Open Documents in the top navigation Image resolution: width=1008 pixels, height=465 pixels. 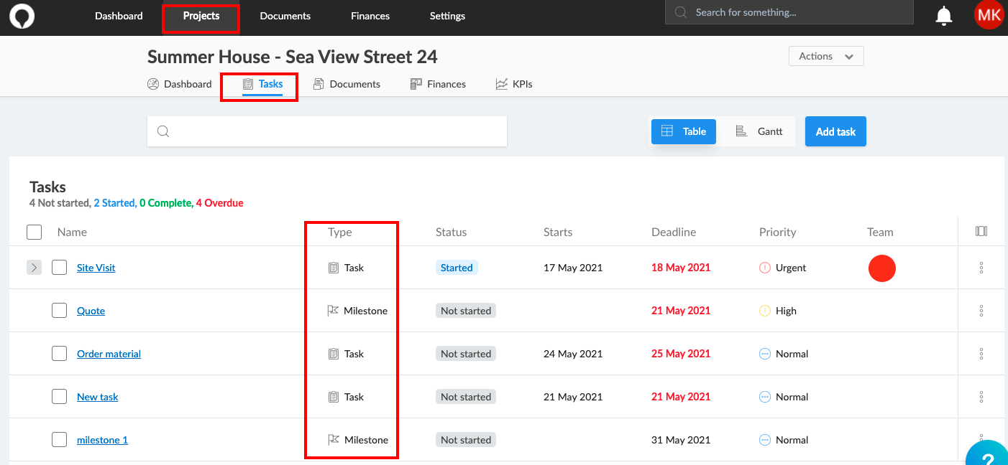tap(285, 16)
